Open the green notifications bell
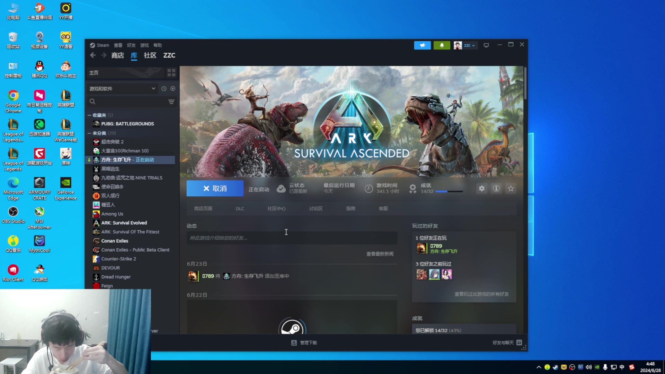665x374 pixels. click(442, 45)
